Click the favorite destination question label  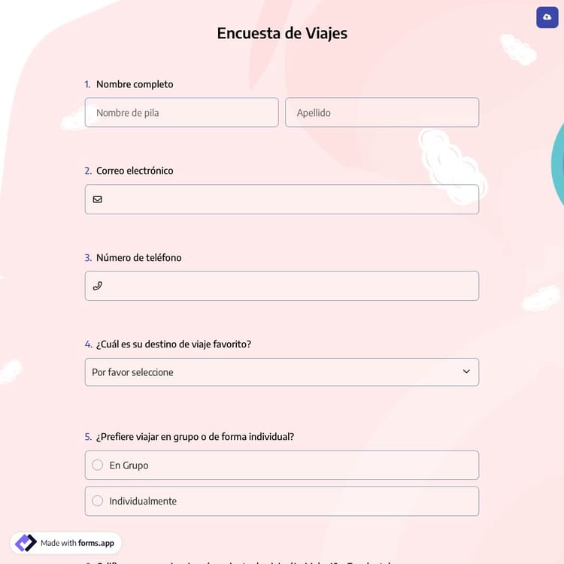click(x=173, y=344)
